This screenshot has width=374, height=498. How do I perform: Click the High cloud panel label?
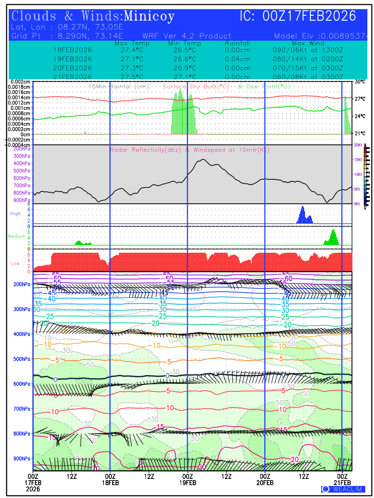tap(15, 213)
